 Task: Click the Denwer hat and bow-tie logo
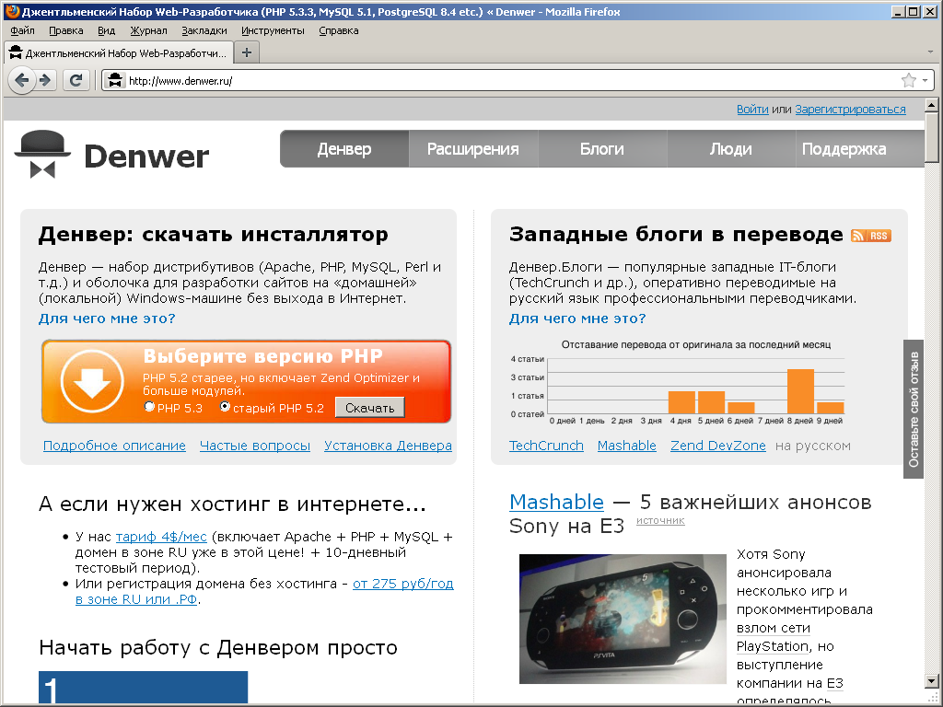[x=42, y=154]
